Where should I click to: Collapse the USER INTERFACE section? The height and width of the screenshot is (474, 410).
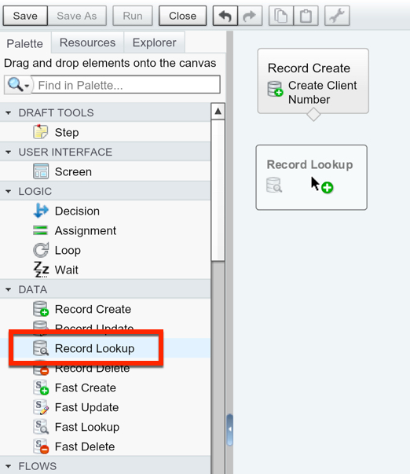tap(9, 152)
